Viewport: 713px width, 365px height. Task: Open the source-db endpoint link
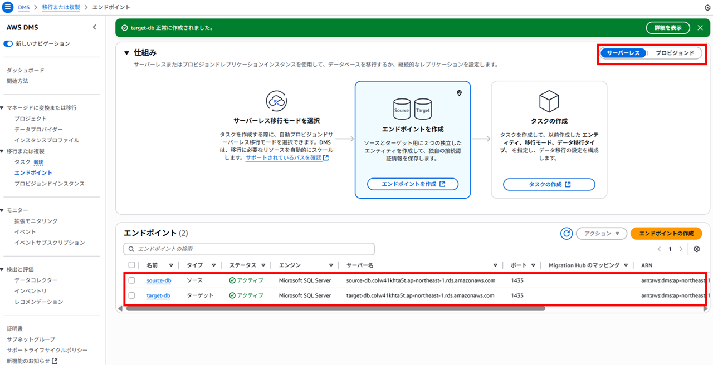pyautogui.click(x=159, y=280)
